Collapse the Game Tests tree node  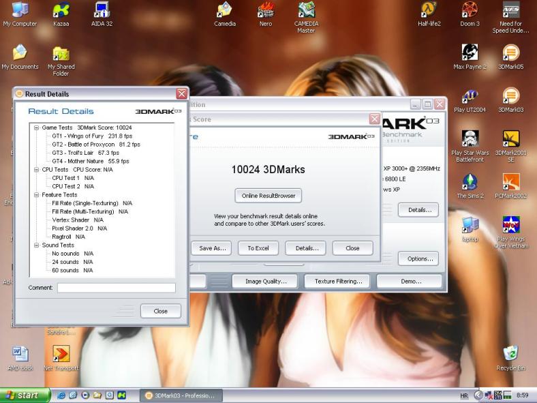coord(37,128)
